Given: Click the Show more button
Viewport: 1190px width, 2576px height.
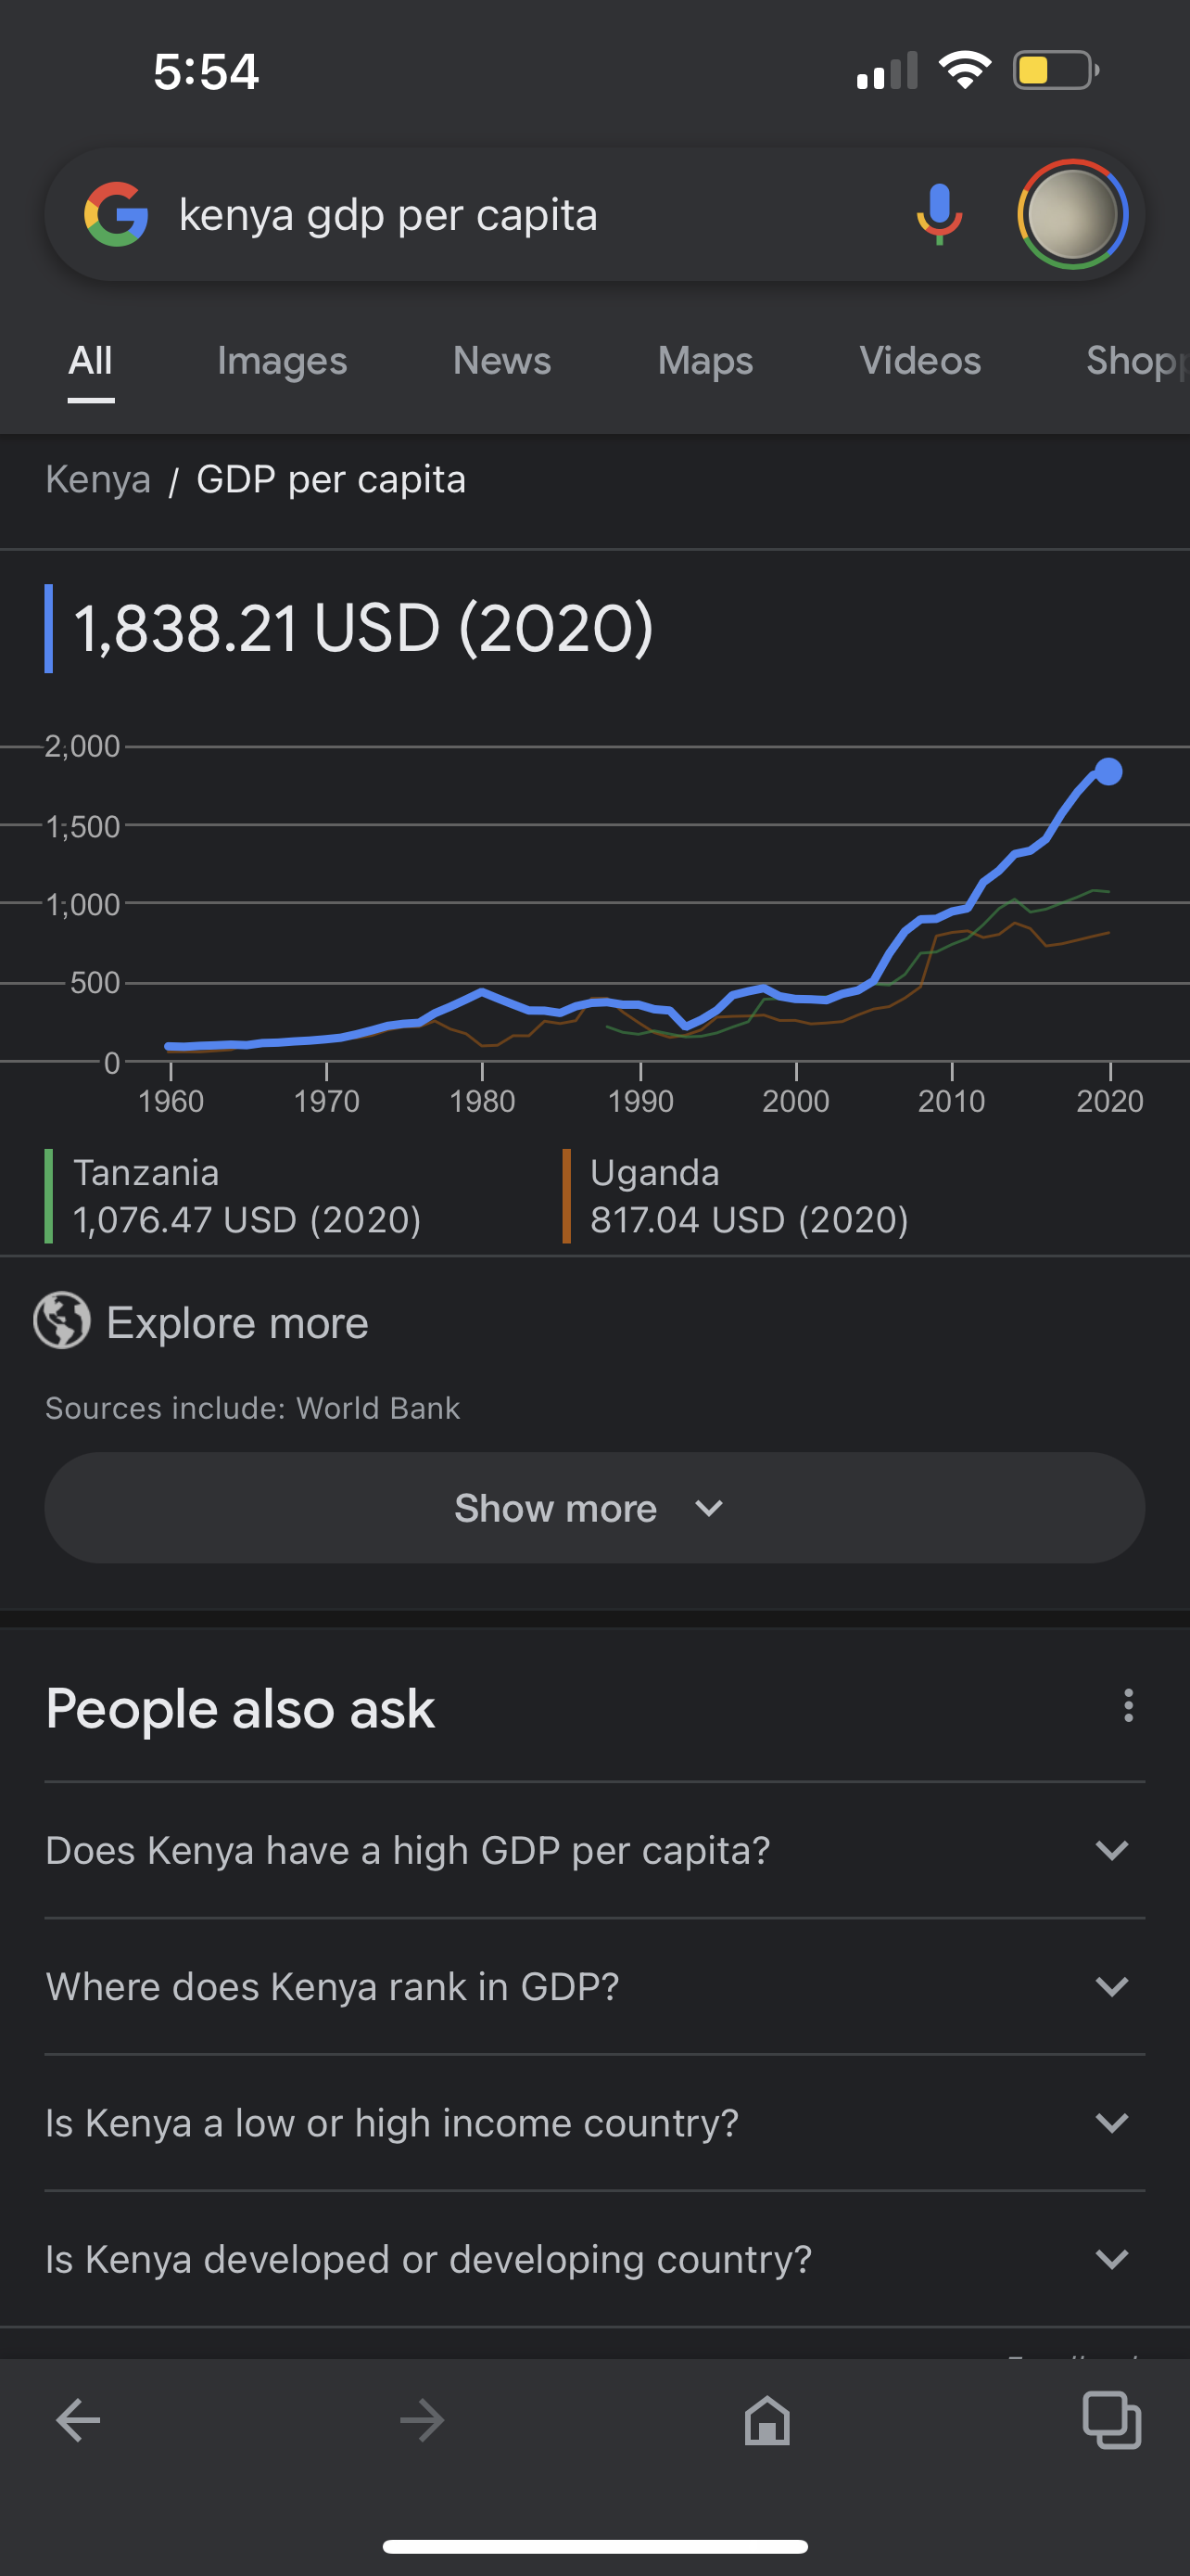Looking at the screenshot, I should (594, 1508).
